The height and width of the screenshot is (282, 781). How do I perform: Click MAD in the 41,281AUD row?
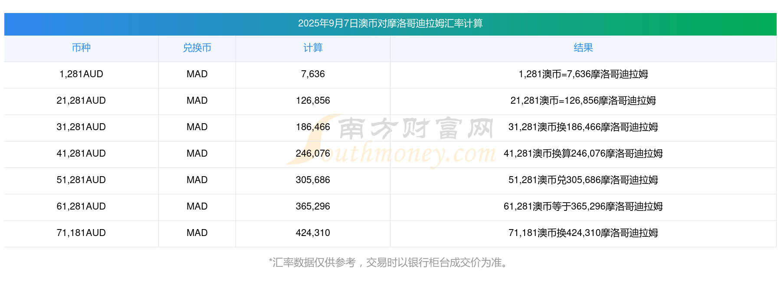click(x=197, y=154)
